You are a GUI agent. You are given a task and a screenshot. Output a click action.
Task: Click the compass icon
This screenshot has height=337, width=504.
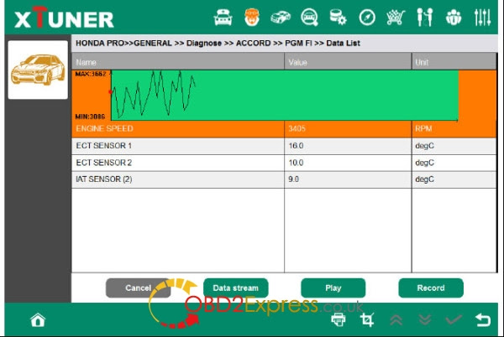pyautogui.click(x=367, y=17)
